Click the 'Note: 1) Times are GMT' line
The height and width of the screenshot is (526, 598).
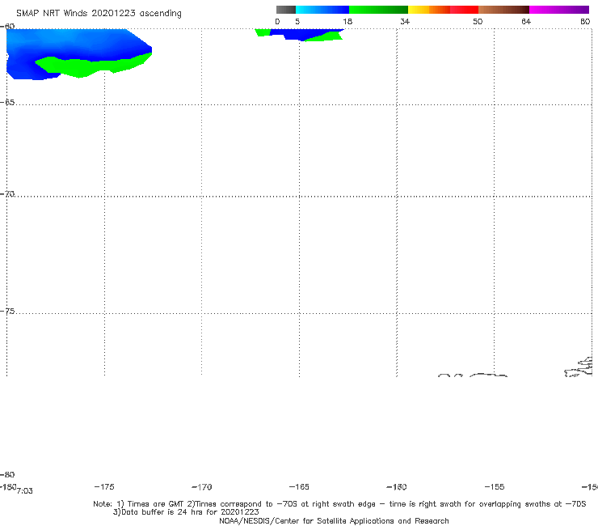tap(339, 504)
